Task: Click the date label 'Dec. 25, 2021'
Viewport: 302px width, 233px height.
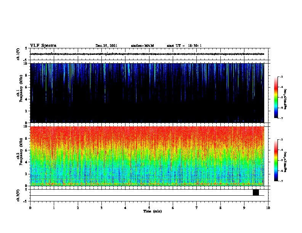Action: tap(106, 46)
